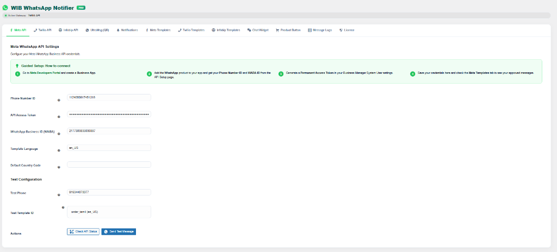Click help icon next to Phone Number ID
This screenshot has width=557, height=252.
click(x=59, y=100)
